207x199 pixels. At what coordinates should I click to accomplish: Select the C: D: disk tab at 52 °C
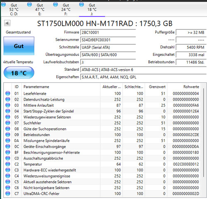(14, 10)
